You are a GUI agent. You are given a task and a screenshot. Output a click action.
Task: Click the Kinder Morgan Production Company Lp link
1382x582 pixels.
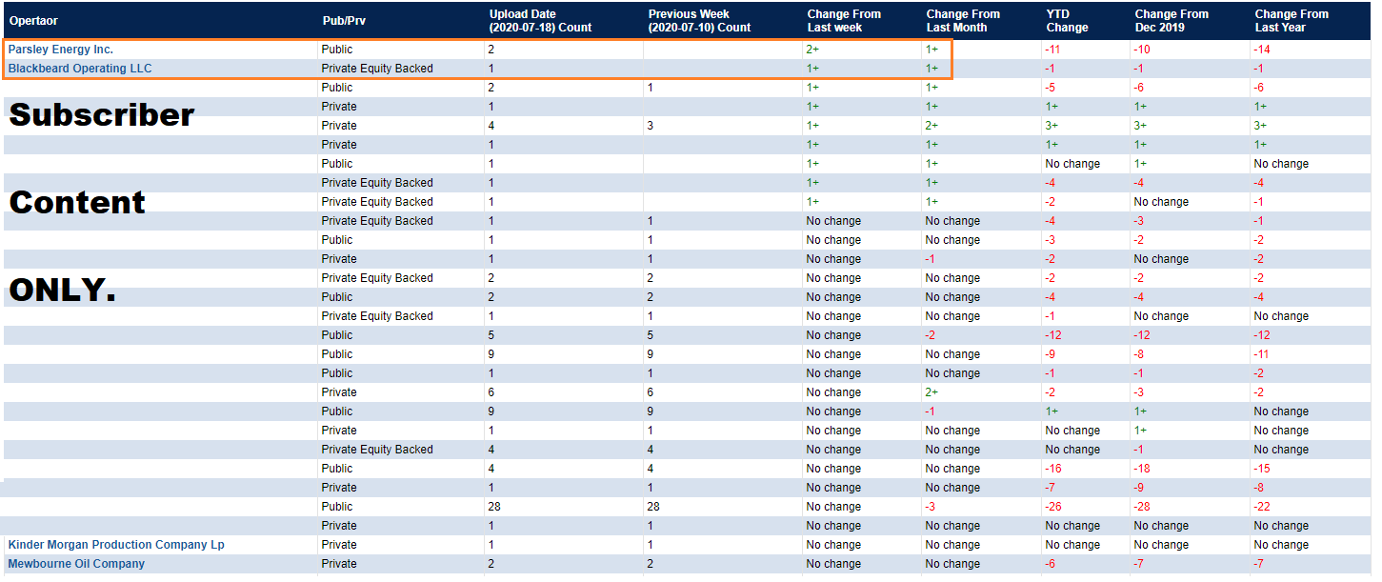[116, 545]
